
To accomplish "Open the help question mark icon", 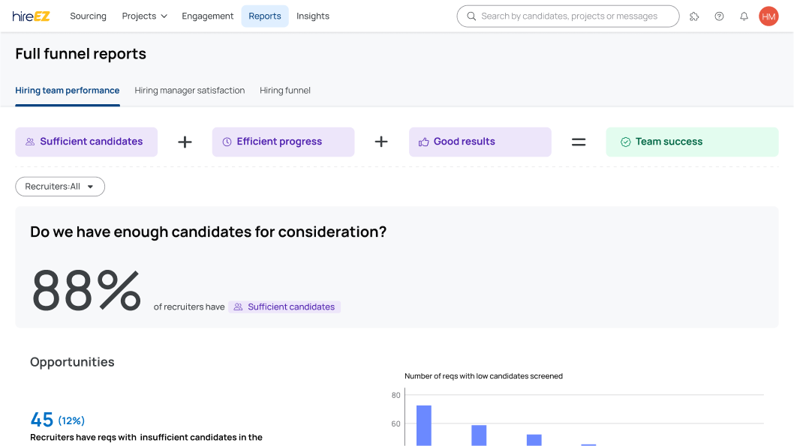I will pyautogui.click(x=719, y=16).
